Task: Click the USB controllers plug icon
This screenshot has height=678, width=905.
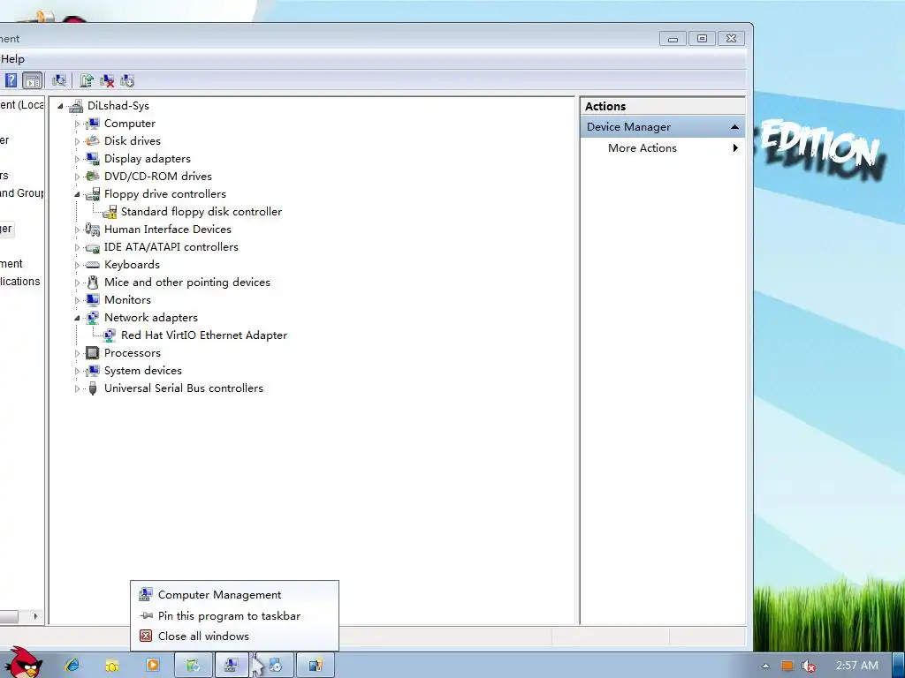Action: tap(92, 388)
